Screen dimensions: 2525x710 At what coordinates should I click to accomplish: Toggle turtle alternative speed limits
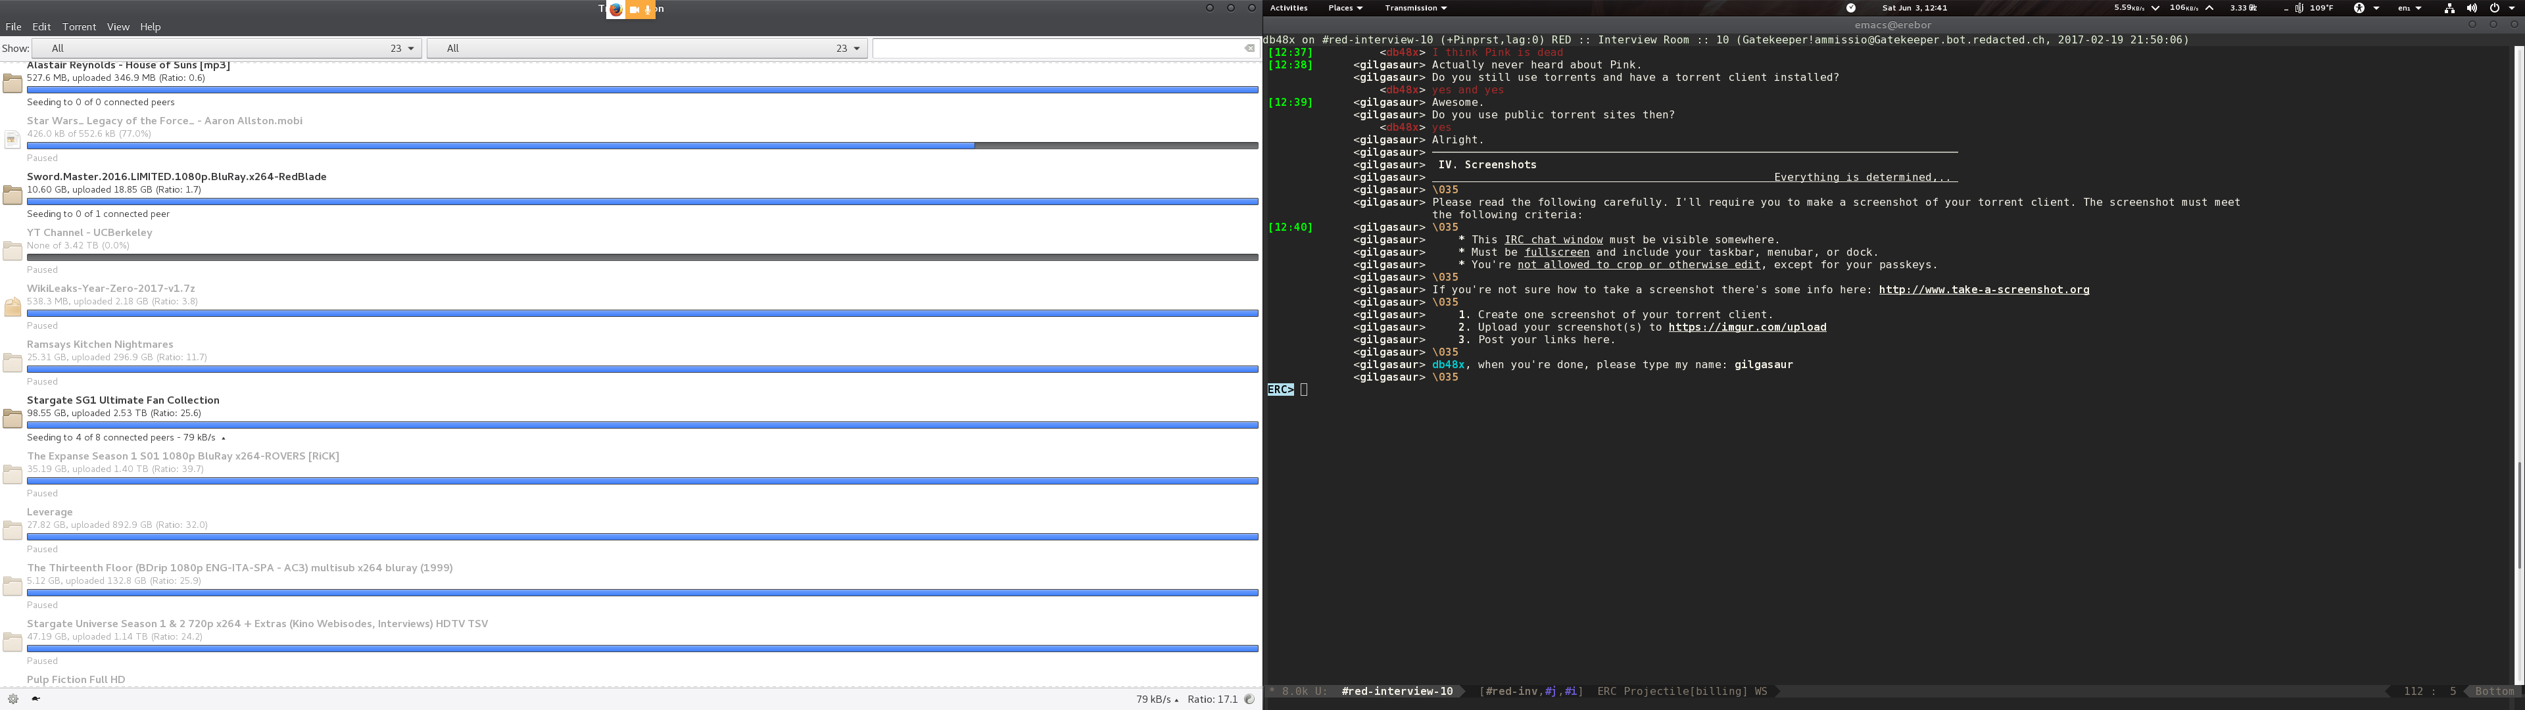[36, 699]
